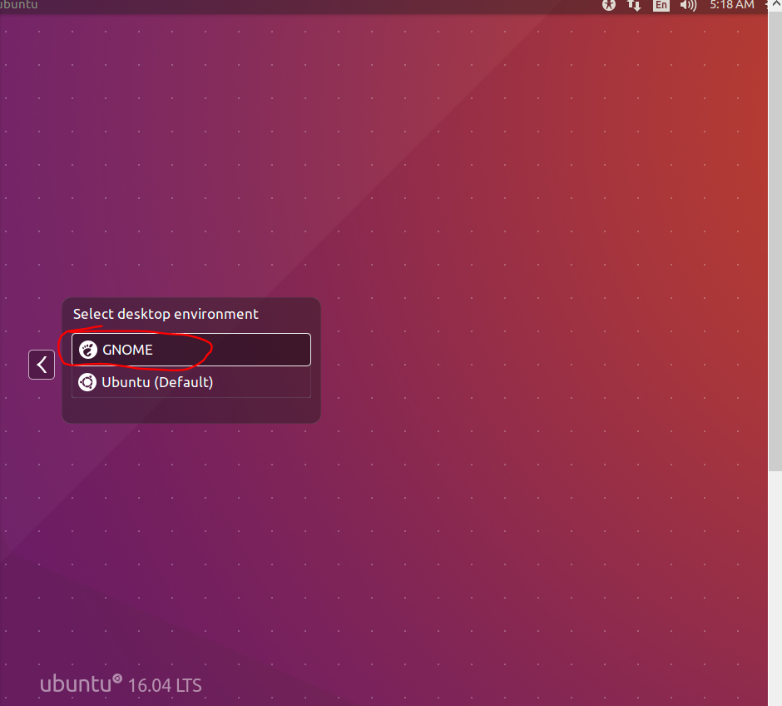The width and height of the screenshot is (782, 706).
Task: Click the back arrow button
Action: (42, 365)
